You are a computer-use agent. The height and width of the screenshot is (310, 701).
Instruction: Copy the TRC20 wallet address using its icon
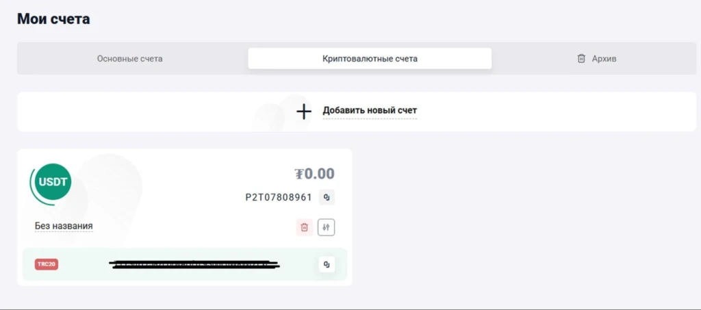[327, 264]
